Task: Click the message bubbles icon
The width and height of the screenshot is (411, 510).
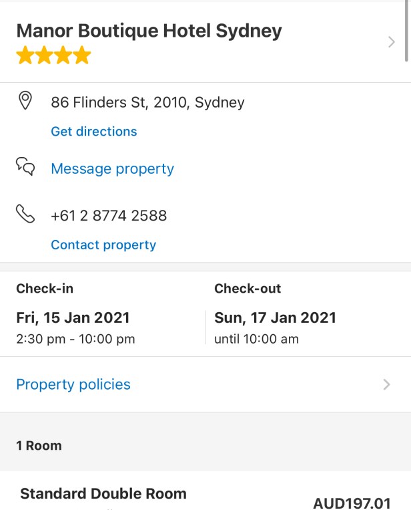Action: pyautogui.click(x=25, y=166)
